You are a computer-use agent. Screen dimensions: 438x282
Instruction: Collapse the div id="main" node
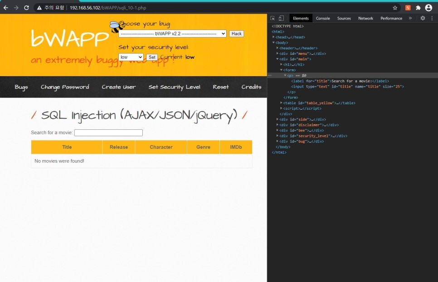click(277, 59)
